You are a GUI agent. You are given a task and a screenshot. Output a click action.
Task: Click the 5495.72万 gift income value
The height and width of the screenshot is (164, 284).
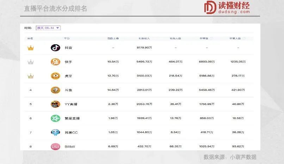144,62
